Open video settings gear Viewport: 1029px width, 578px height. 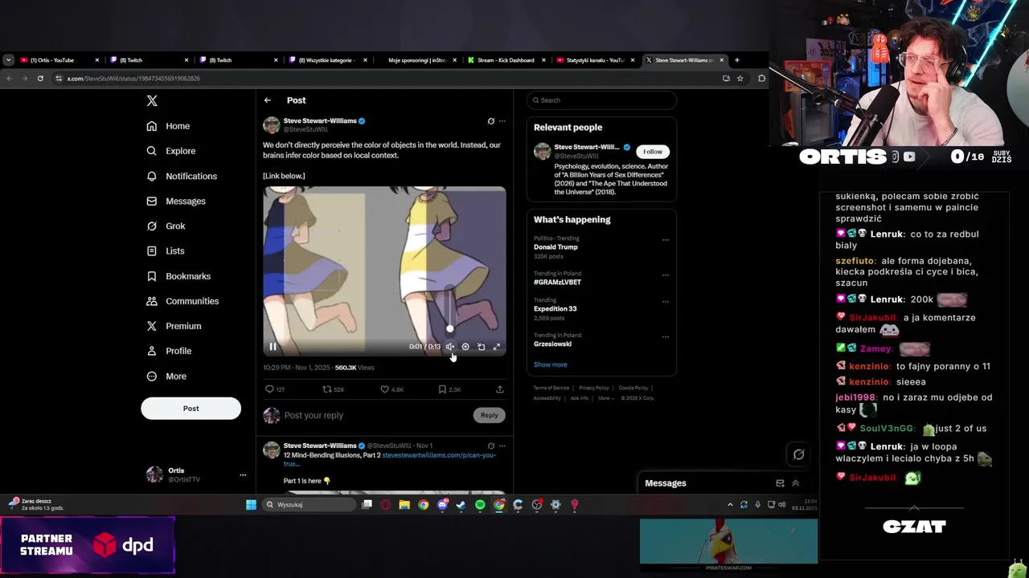click(465, 347)
